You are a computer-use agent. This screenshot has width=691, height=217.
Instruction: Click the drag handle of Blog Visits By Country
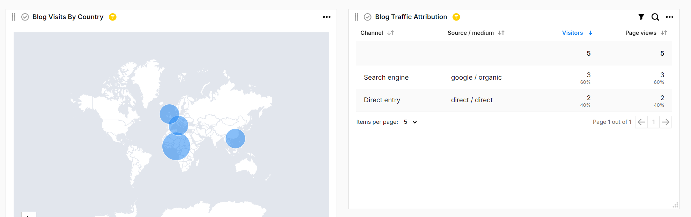point(14,17)
